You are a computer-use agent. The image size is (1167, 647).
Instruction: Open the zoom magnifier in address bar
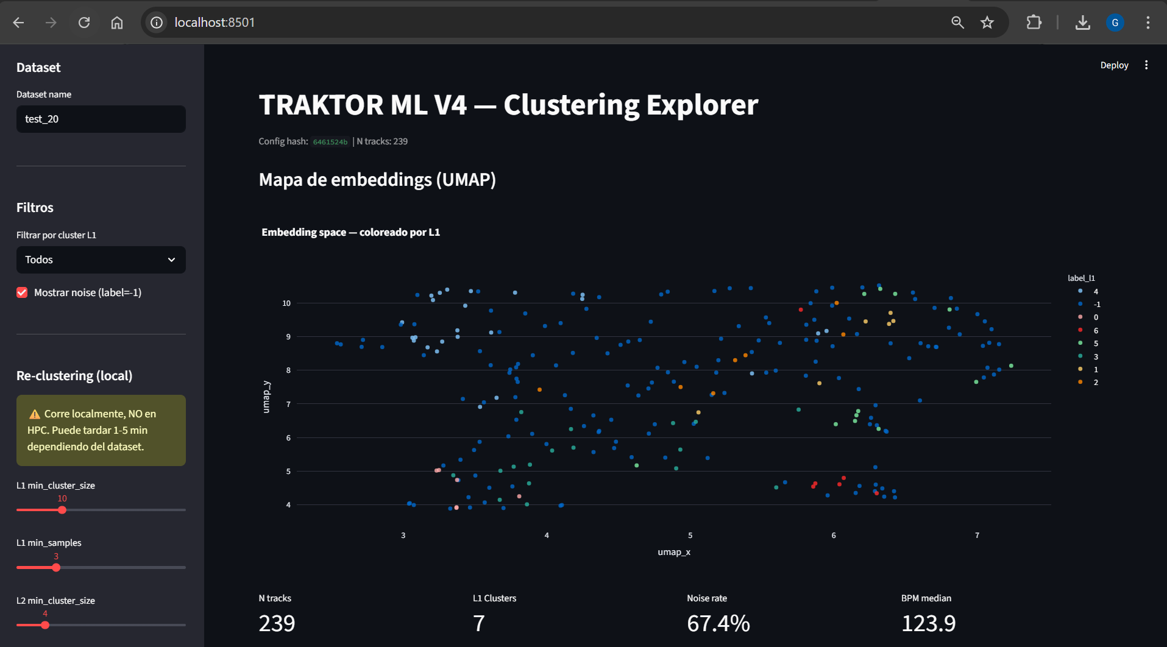point(957,23)
